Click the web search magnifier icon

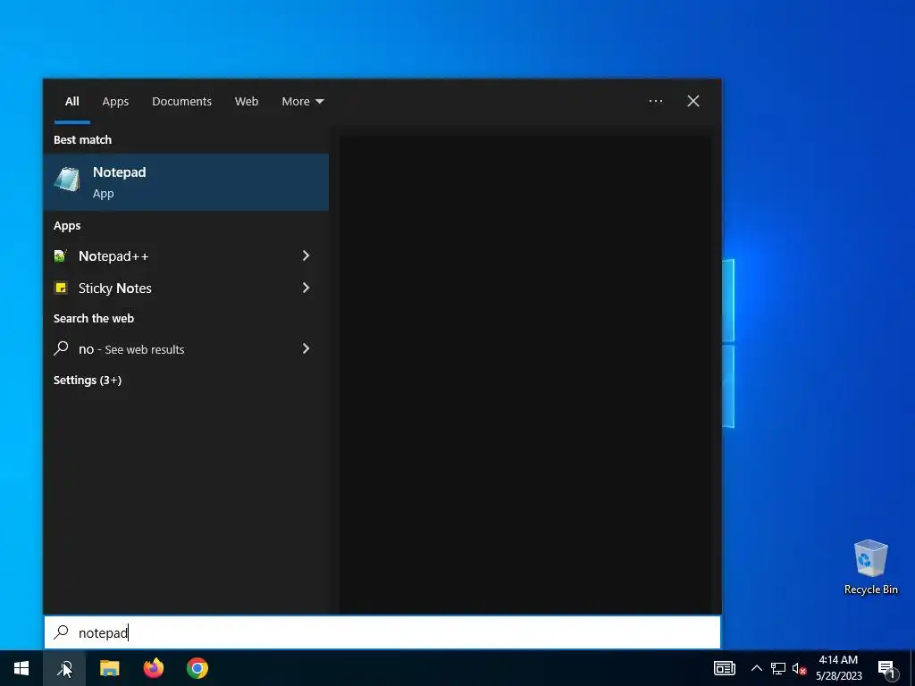point(61,348)
